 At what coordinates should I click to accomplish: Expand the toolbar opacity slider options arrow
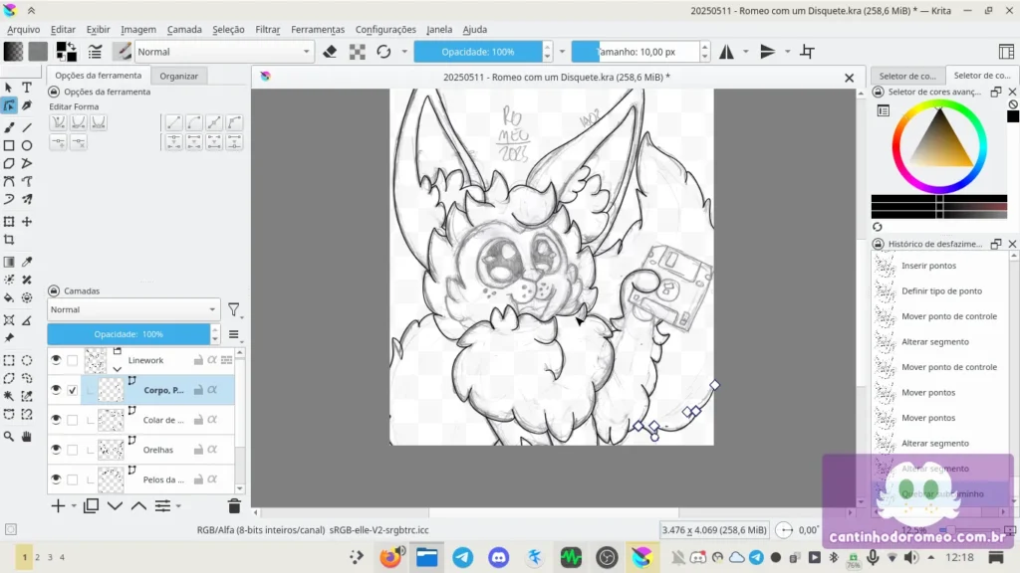click(x=563, y=52)
